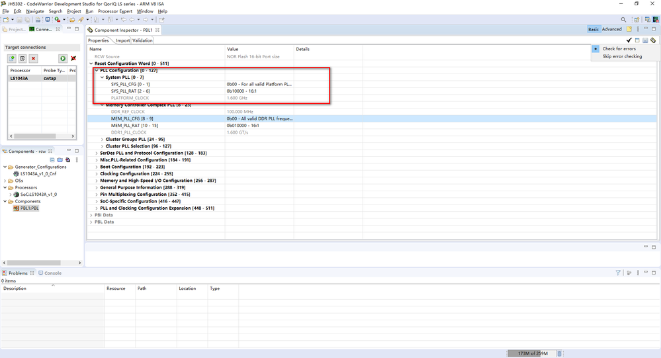The image size is (661, 358).
Task: Open New wizard dropdown arrow
Action: coord(12,19)
